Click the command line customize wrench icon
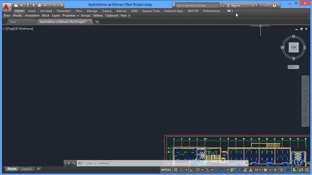This screenshot has height=175, width=312. click(x=74, y=163)
